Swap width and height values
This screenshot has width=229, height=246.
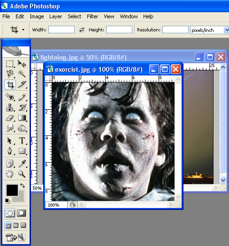coord(82,30)
